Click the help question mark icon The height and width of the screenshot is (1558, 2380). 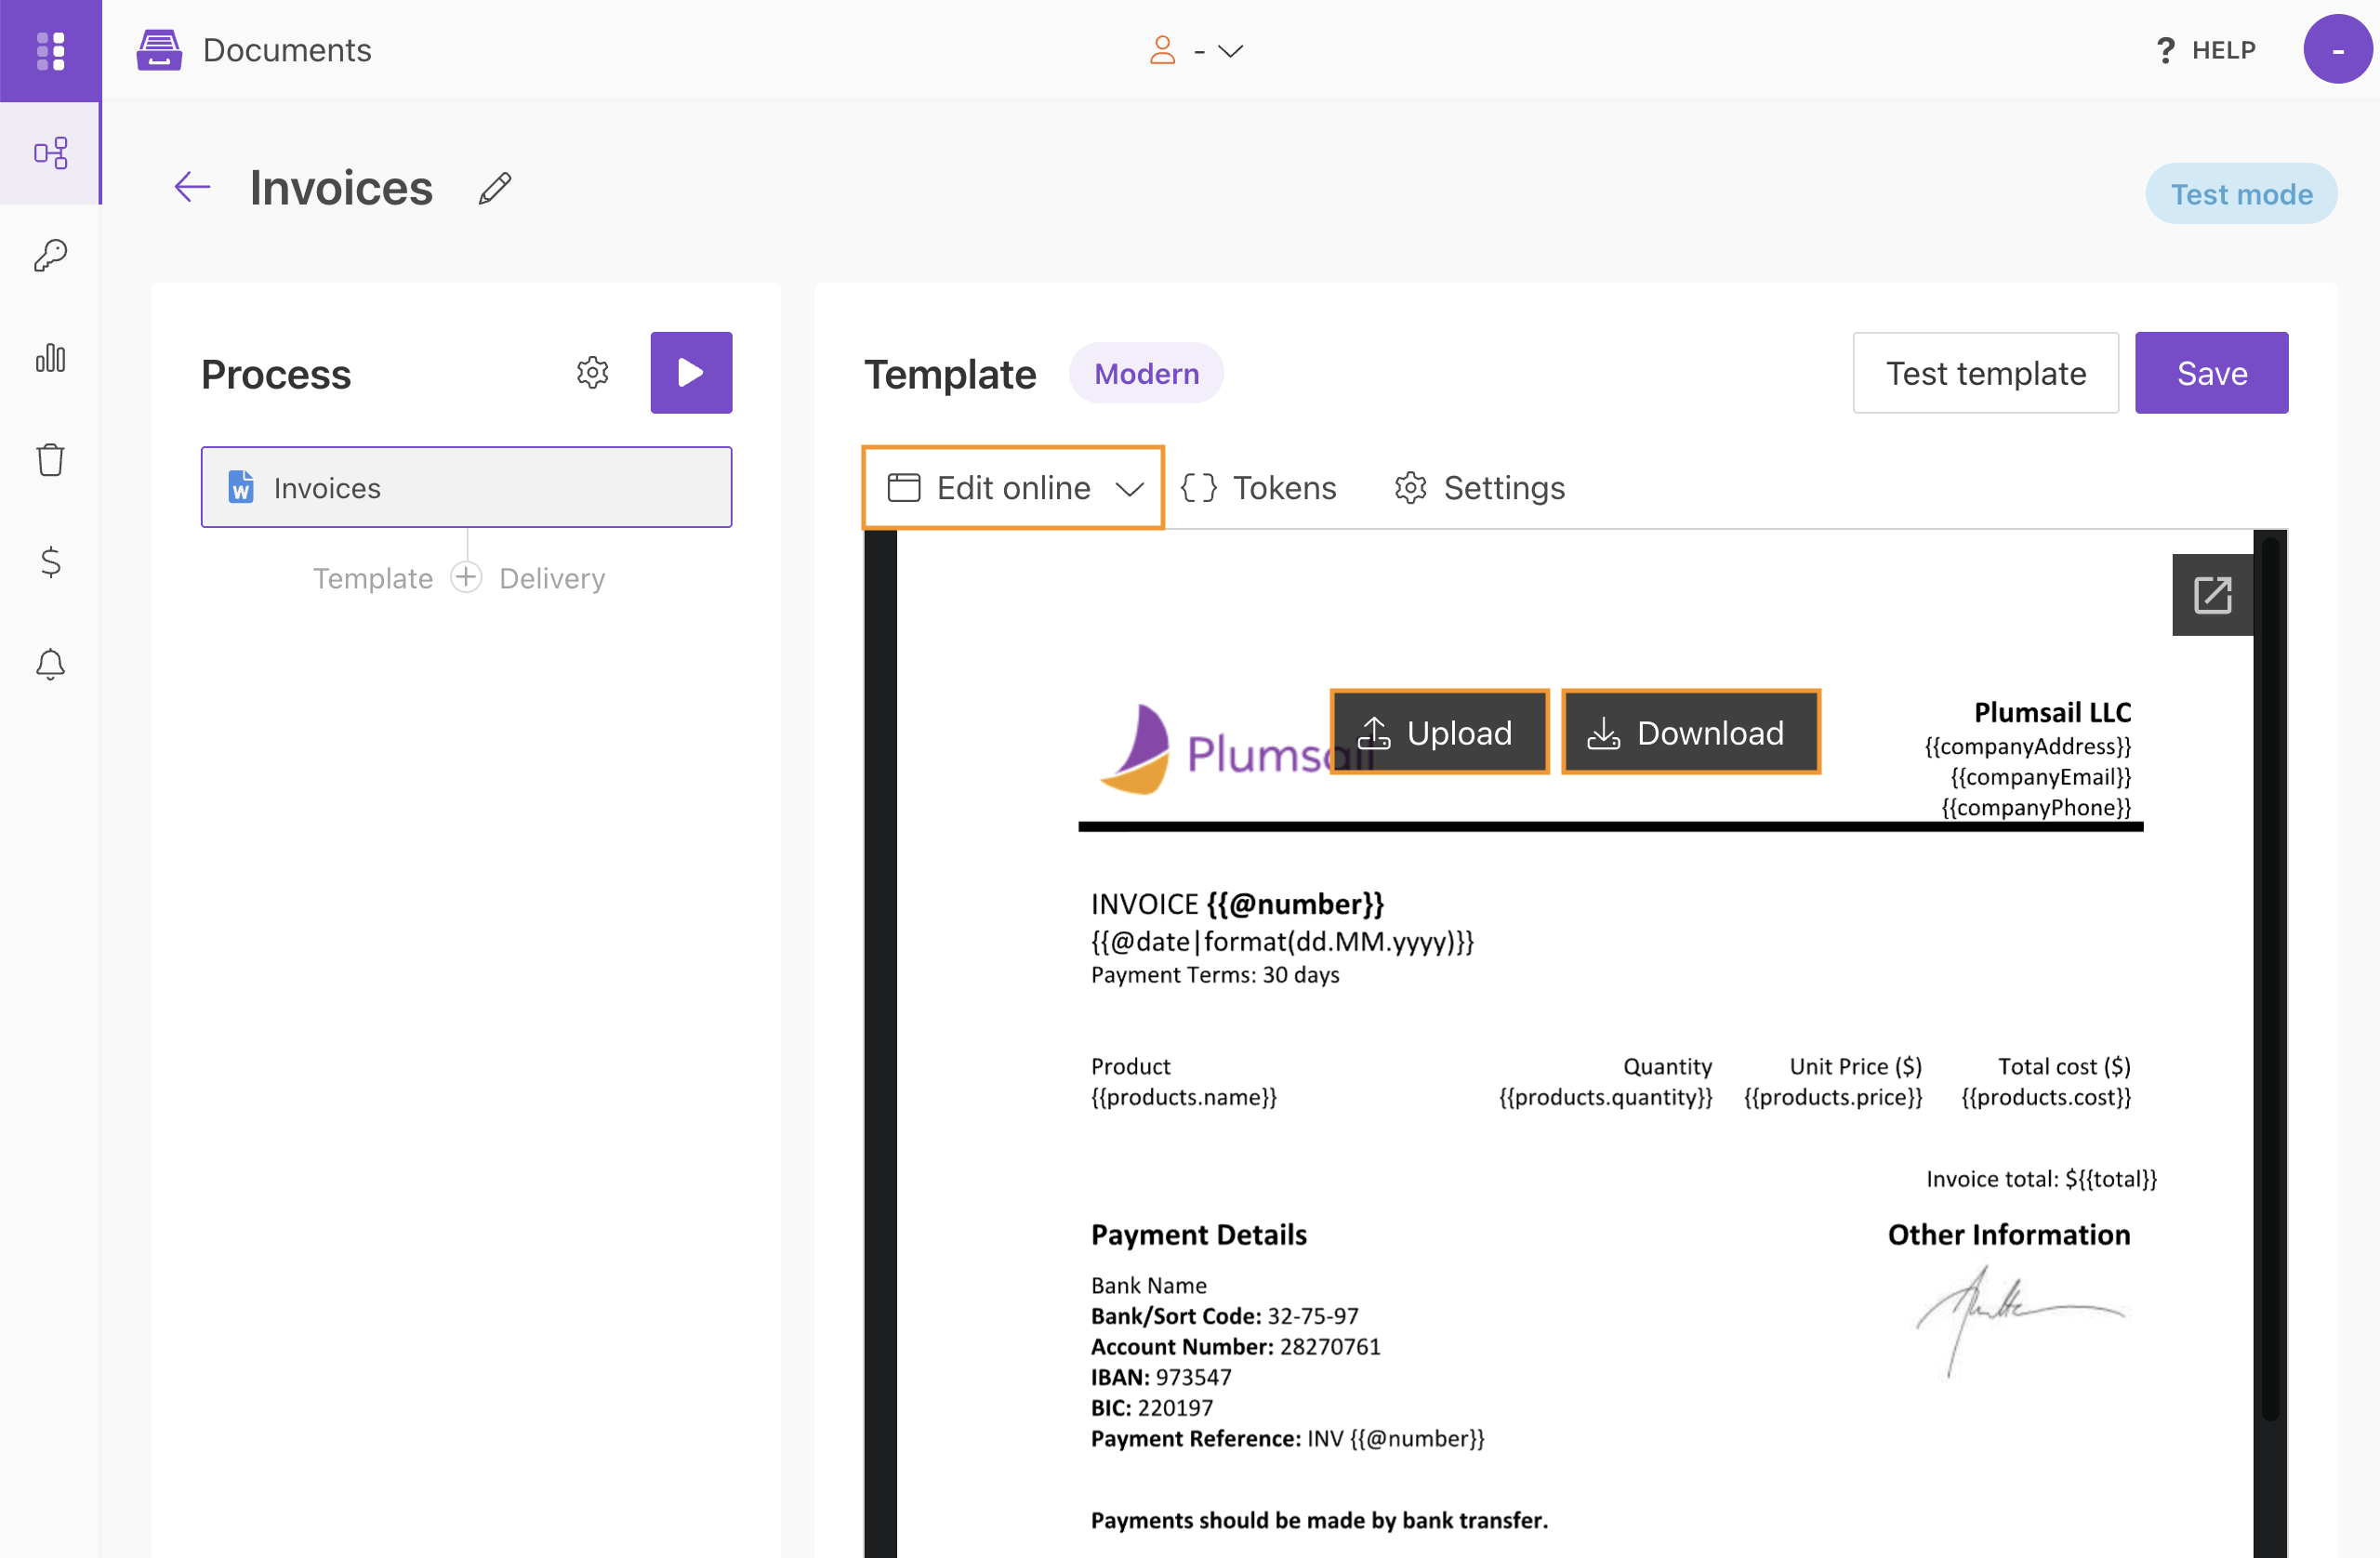tap(2165, 50)
